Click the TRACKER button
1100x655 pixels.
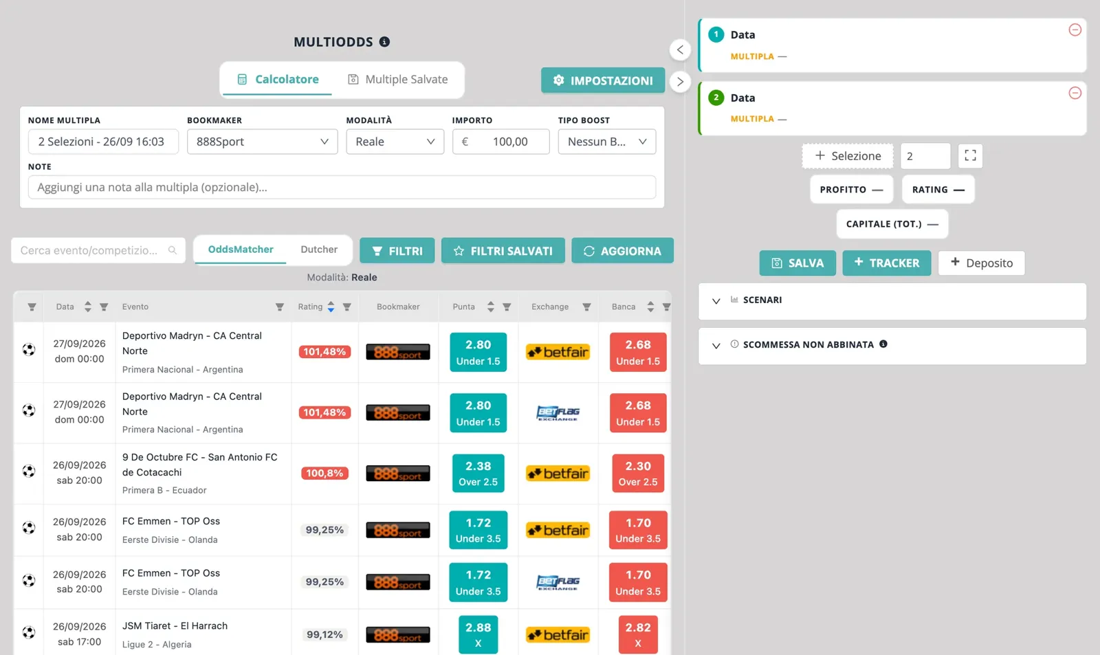(x=887, y=263)
